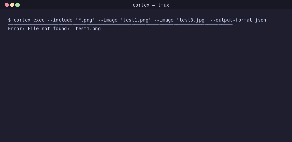Screen dimensions: 292x142
Task: Click the red close window button
Action: 7,5
